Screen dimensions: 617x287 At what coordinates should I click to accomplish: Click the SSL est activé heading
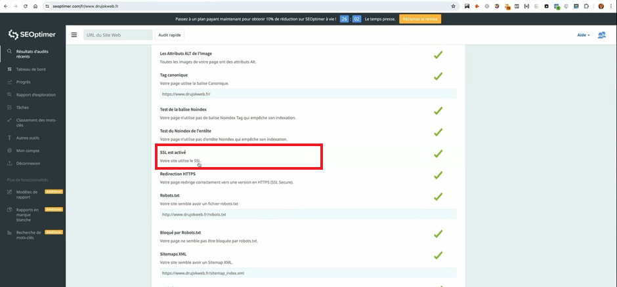[173, 152]
